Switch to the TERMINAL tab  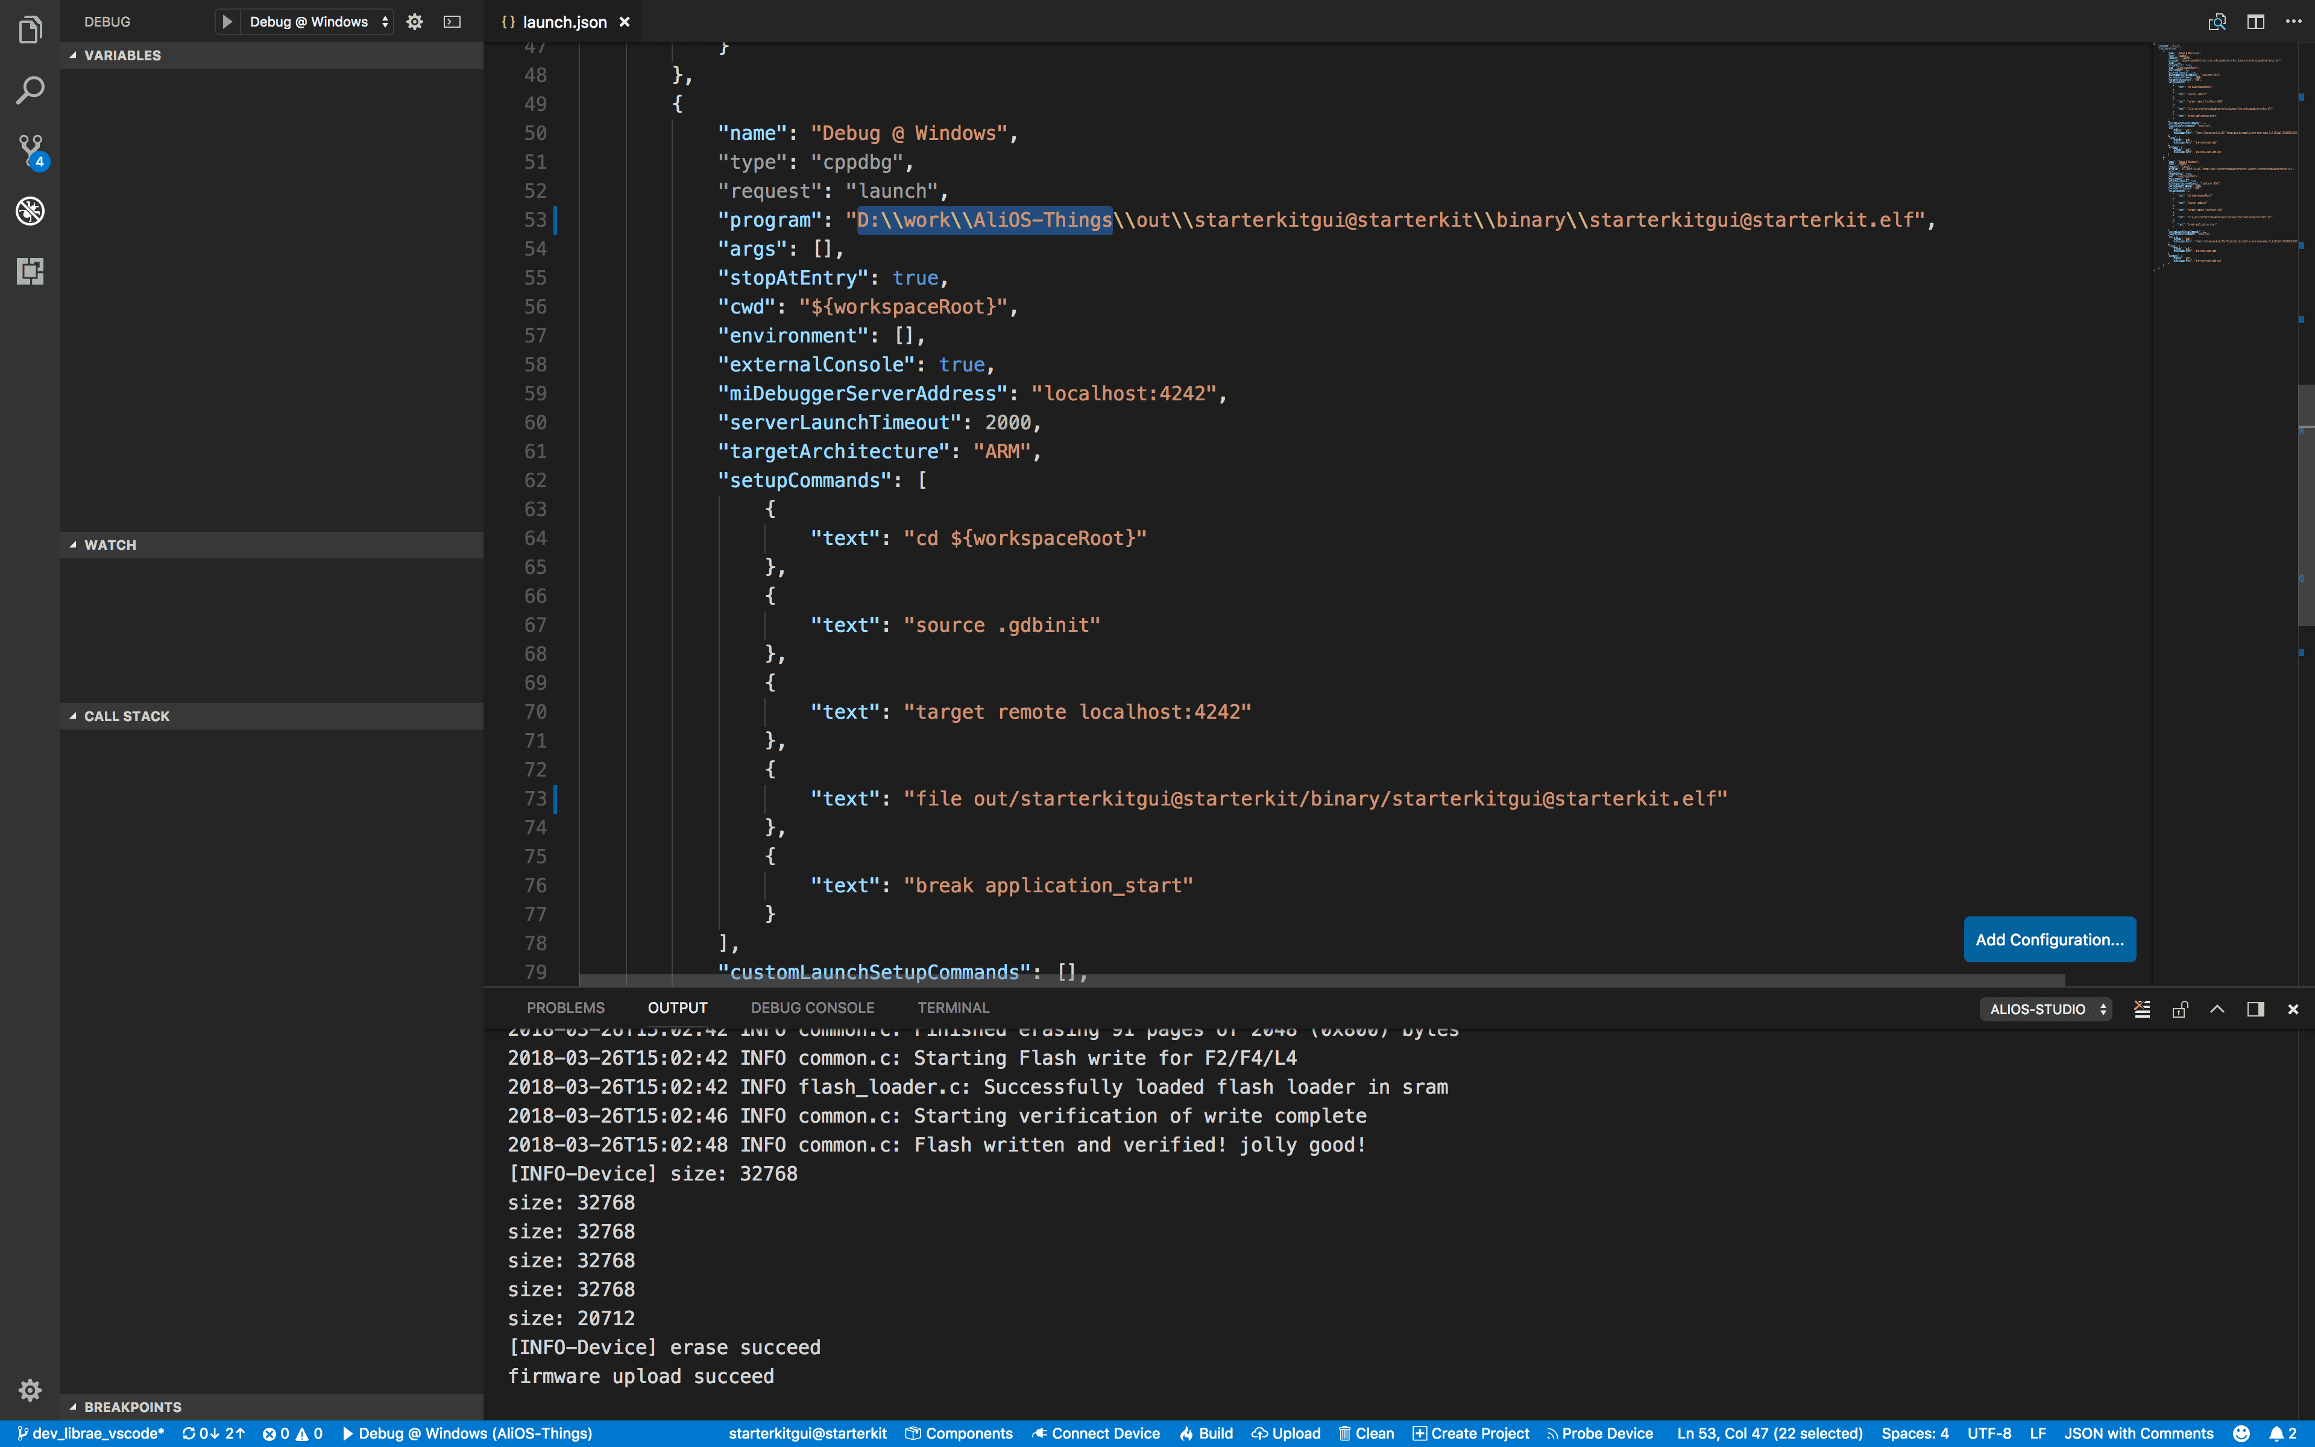pos(953,1007)
